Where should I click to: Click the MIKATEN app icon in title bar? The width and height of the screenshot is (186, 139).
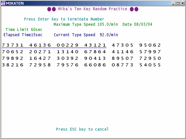(x=3, y=3)
